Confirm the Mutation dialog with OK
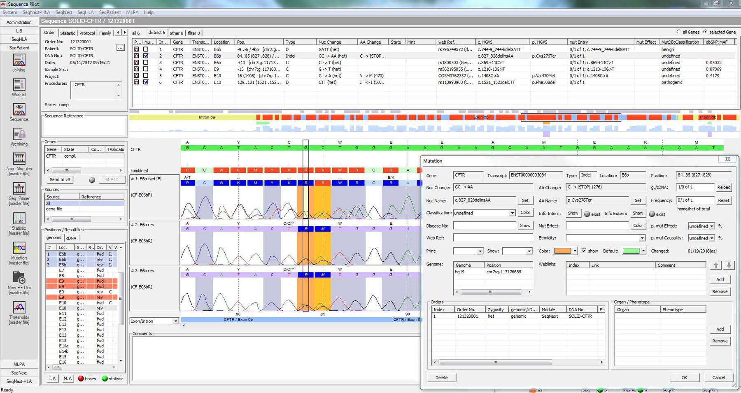The width and height of the screenshot is (741, 393). [x=684, y=377]
